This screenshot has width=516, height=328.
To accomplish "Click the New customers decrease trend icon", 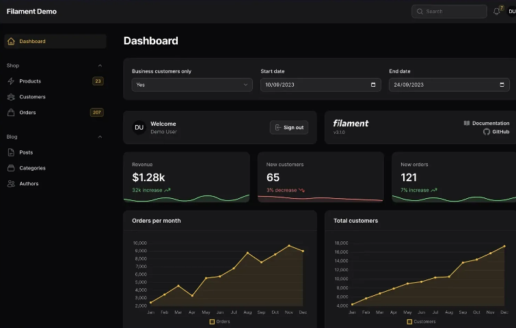I will [302, 190].
